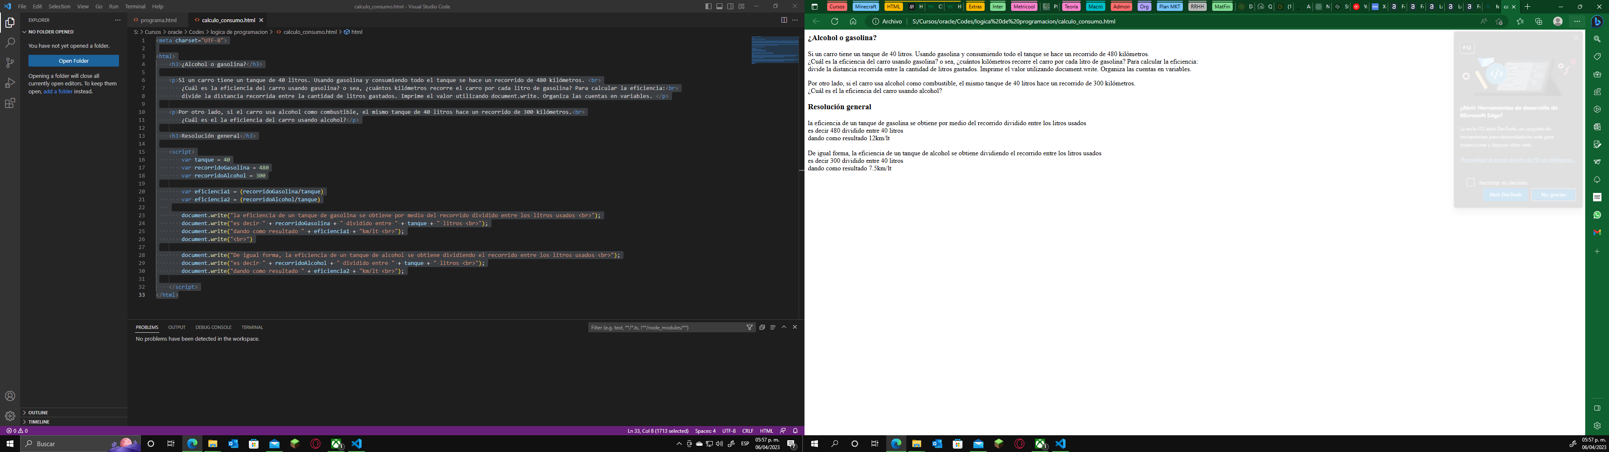Image resolution: width=1609 pixels, height=452 pixels.
Task: Check the Recordar mi decisión checkbox
Action: (1470, 182)
